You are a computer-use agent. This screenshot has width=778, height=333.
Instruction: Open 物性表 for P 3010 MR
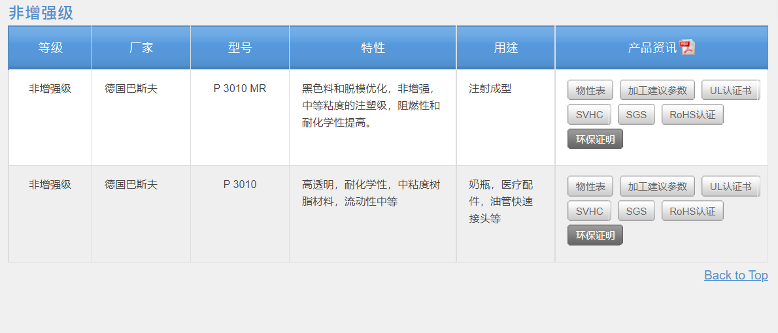pyautogui.click(x=590, y=90)
